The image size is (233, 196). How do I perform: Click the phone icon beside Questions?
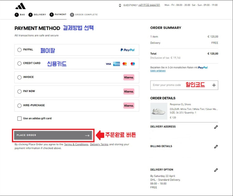tap(120, 5)
